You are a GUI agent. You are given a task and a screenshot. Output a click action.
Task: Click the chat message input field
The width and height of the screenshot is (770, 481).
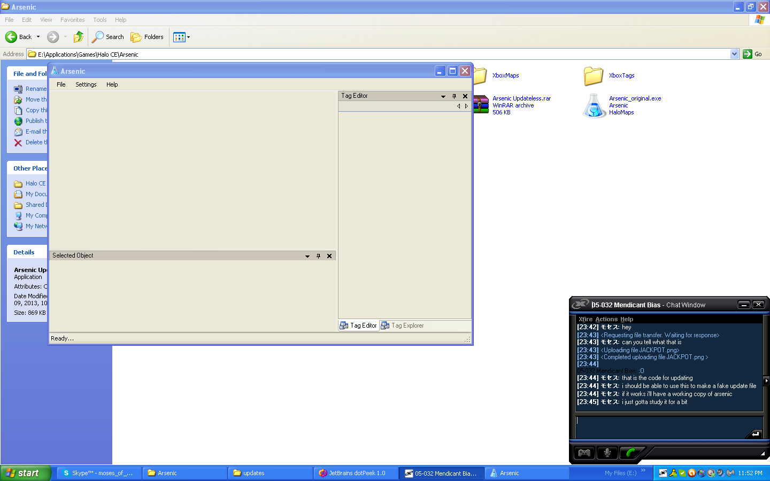(663, 426)
